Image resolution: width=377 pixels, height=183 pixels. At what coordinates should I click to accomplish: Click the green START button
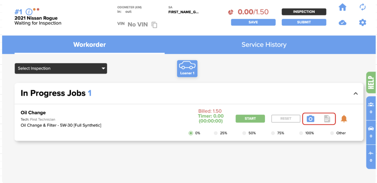click(250, 118)
